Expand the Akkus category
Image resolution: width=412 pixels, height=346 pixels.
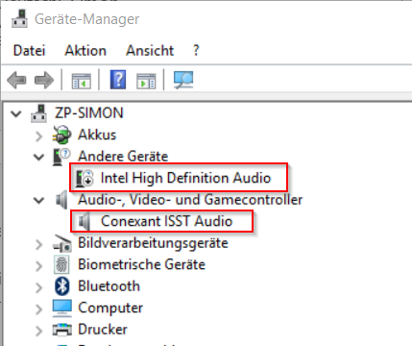coord(38,136)
